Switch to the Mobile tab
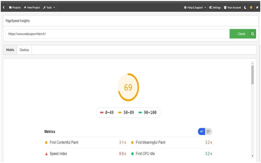 pyautogui.click(x=10, y=50)
